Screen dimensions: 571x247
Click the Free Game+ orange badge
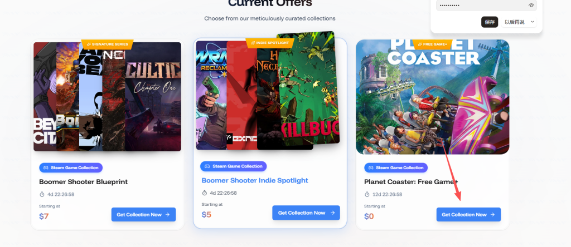[433, 45]
